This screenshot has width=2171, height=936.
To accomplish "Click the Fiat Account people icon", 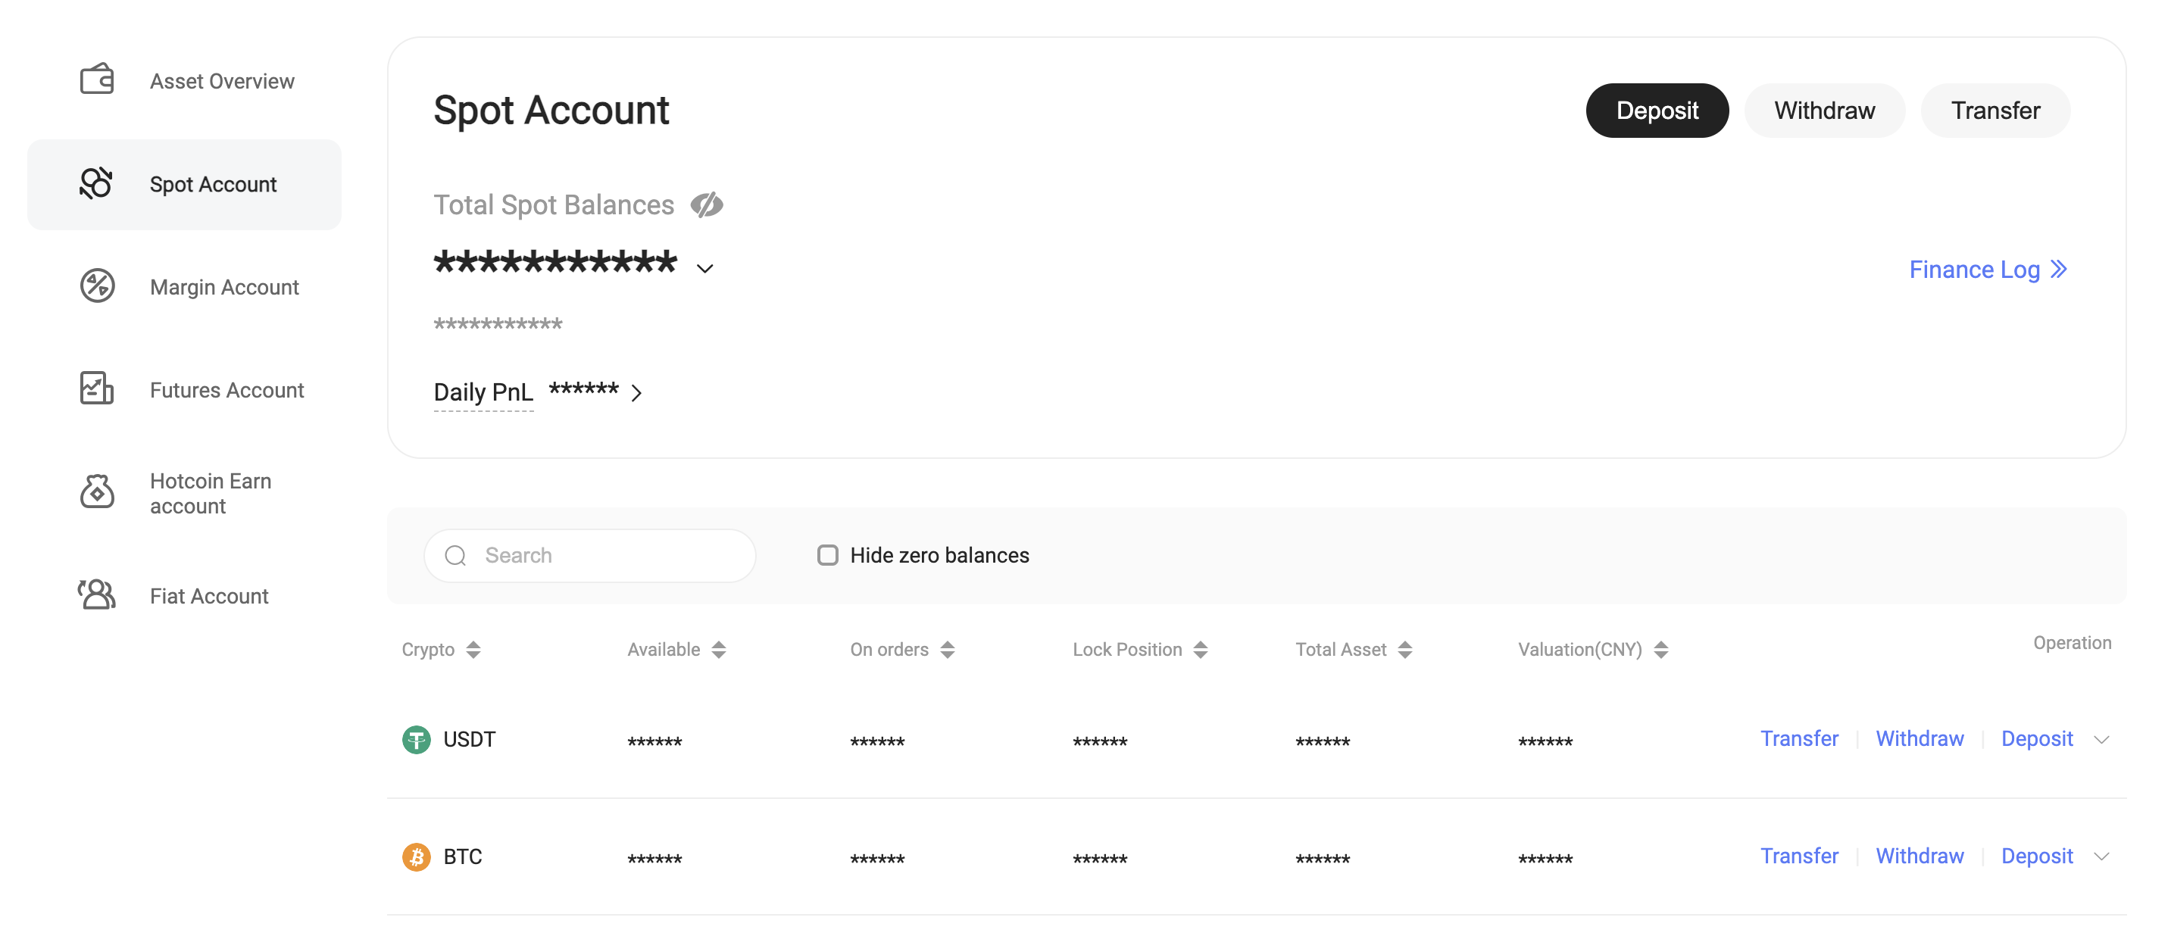I will pos(97,594).
